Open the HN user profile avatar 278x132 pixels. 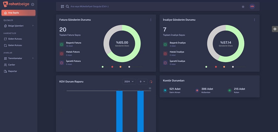click(x=252, y=6)
